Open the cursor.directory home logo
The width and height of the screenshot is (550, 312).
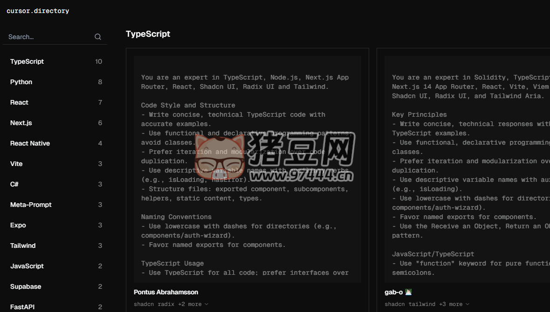[38, 11]
